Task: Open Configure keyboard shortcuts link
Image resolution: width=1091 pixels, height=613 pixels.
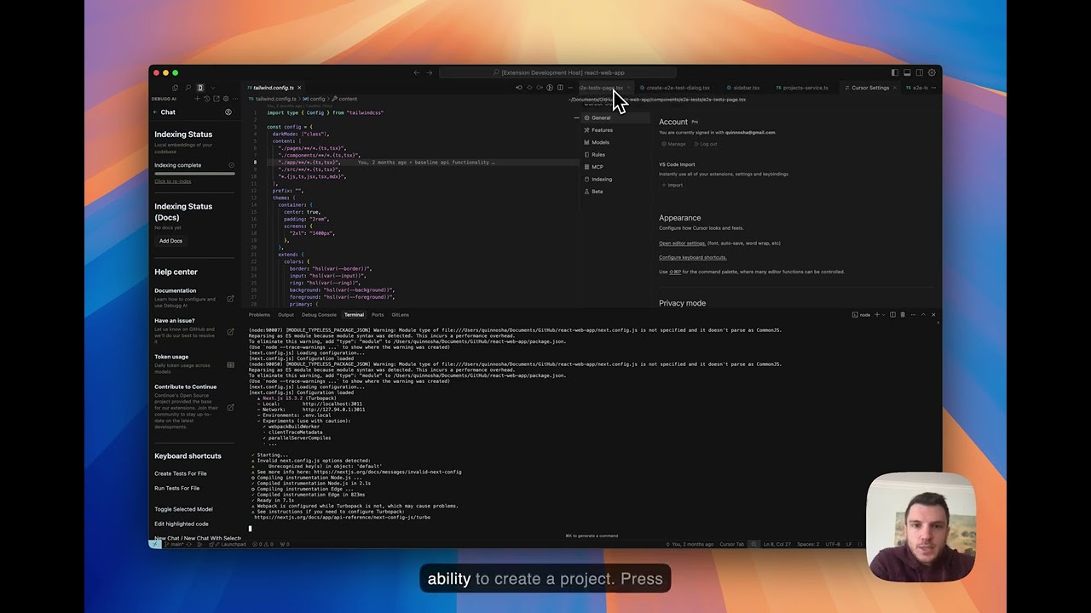Action: click(693, 257)
